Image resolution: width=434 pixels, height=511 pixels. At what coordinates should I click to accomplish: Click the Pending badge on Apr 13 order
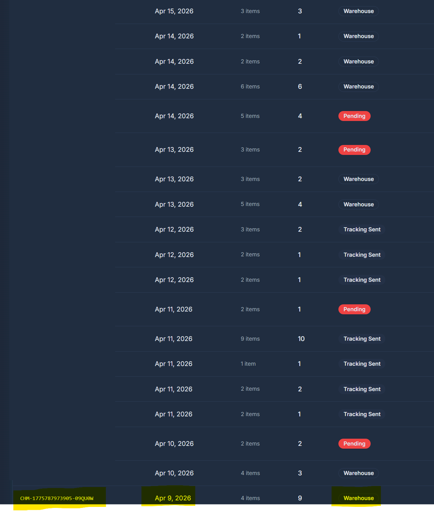coord(354,150)
